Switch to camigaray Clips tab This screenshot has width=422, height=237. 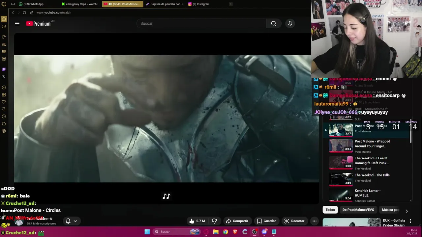(80, 4)
